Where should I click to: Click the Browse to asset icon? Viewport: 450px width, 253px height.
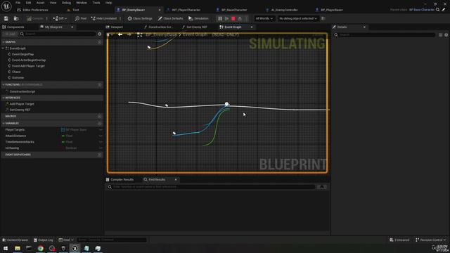coord(16,18)
